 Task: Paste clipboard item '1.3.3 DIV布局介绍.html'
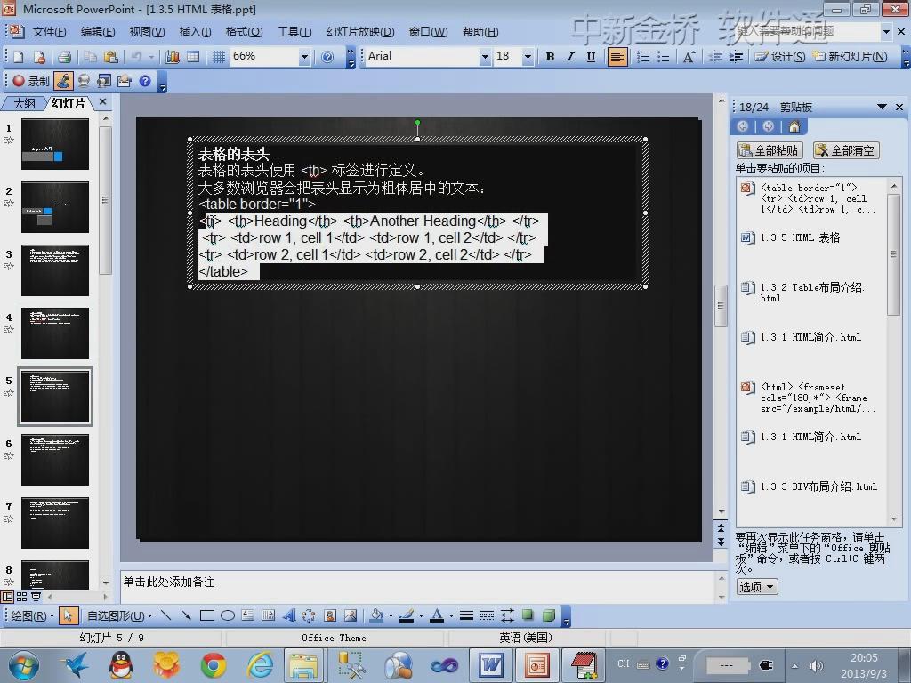pyautogui.click(x=812, y=486)
